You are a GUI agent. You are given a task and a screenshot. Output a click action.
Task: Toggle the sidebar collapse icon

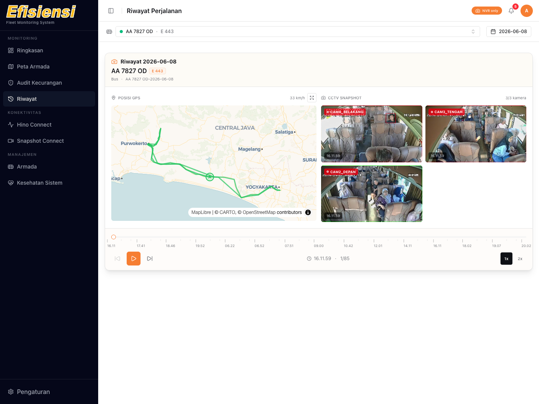click(111, 11)
